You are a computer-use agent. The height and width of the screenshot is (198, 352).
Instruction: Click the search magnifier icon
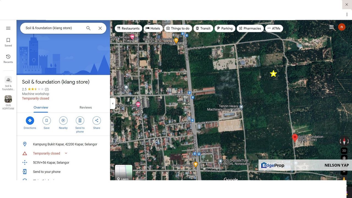[88, 28]
